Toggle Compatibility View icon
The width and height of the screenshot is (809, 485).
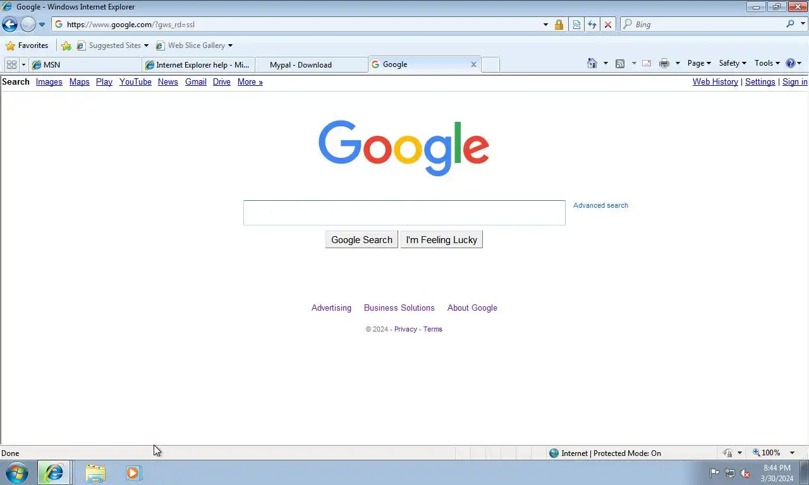(x=576, y=25)
